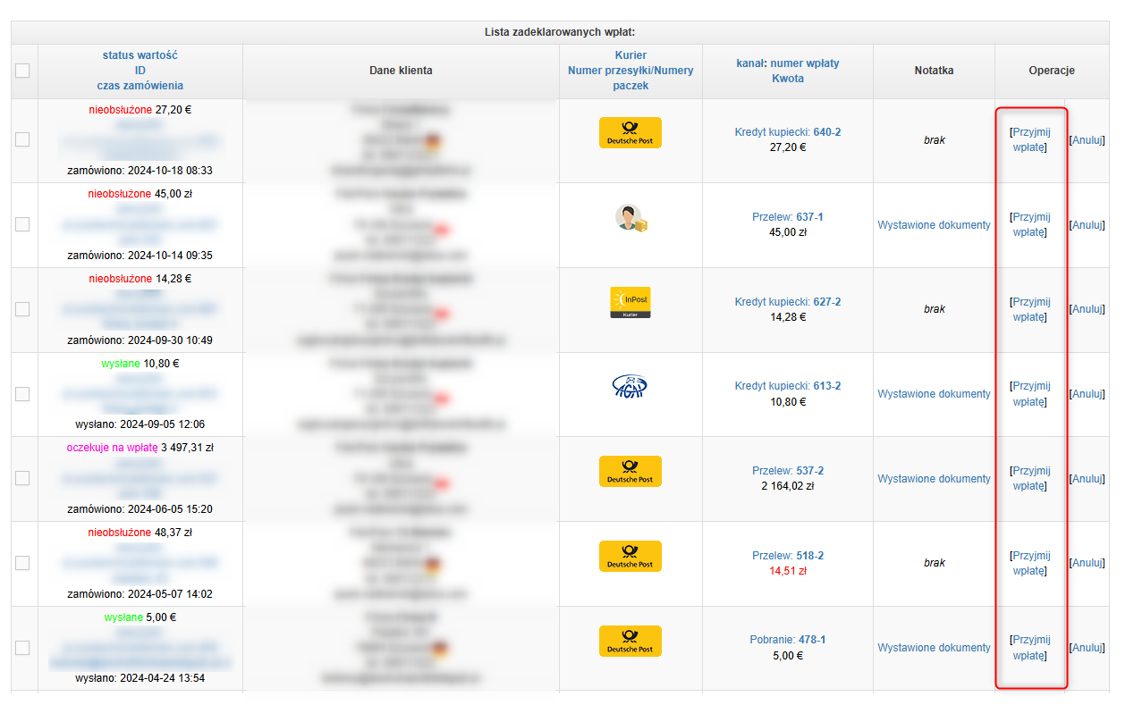
Task: Open Wystawione dokumenty note for 613-2
Action: [x=934, y=394]
